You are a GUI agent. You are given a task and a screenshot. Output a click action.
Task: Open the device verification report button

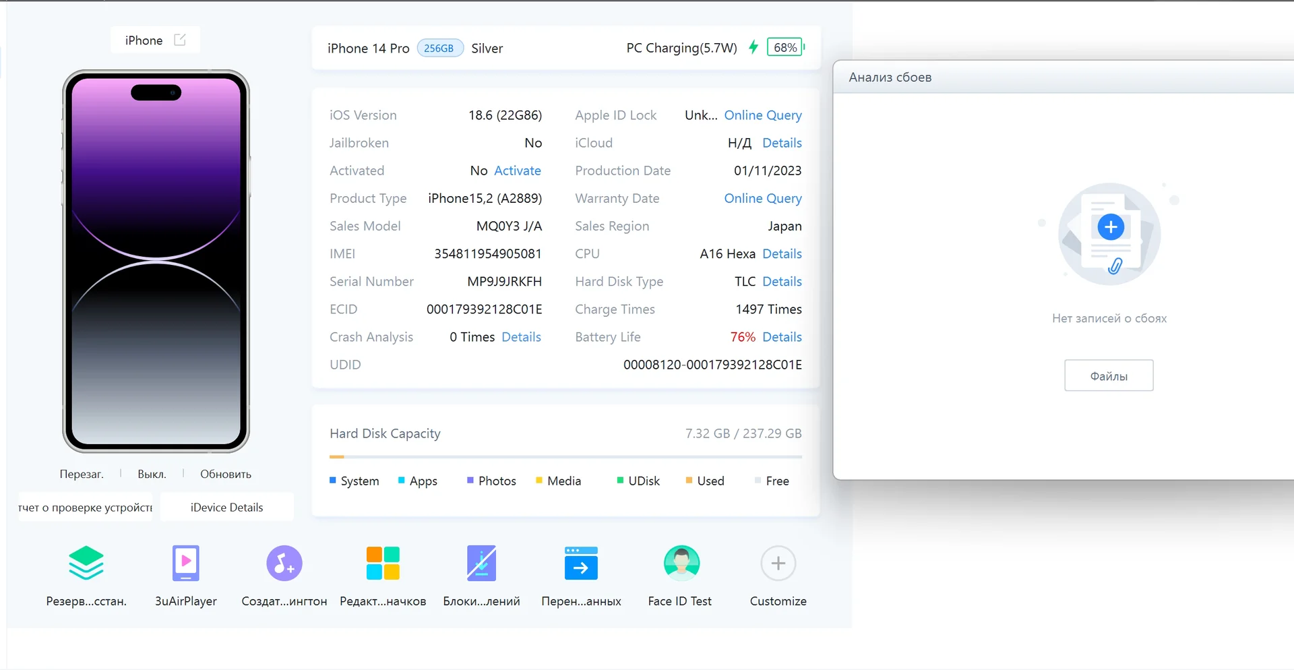(x=86, y=507)
